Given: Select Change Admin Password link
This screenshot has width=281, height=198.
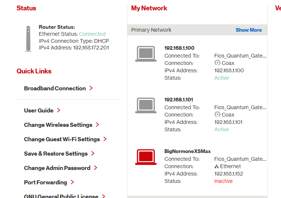Looking at the screenshot, I should click(57, 168).
